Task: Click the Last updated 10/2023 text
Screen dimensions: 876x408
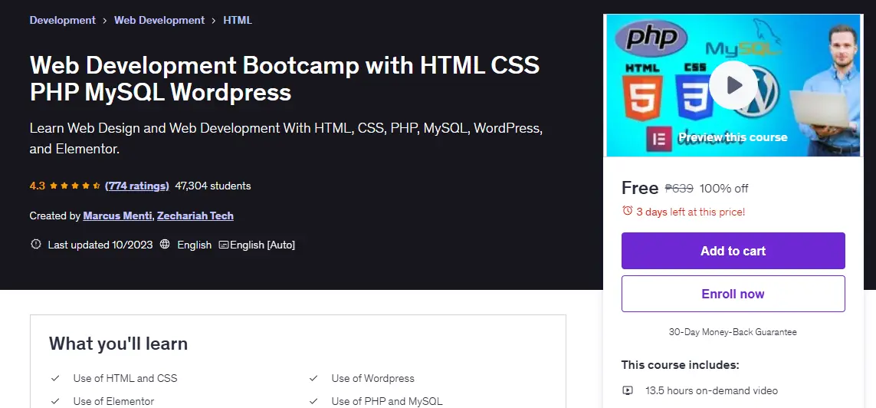Action: click(100, 245)
